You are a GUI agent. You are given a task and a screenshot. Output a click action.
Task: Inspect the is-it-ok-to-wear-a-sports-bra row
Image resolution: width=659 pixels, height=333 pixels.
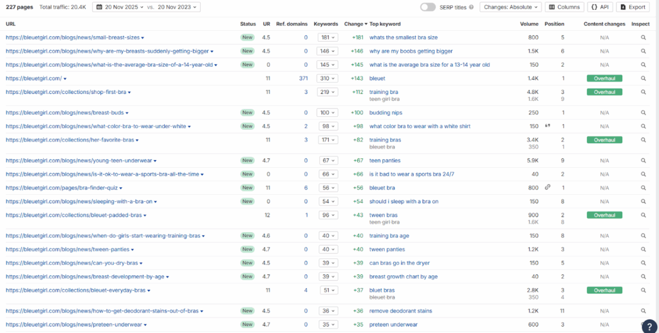click(x=643, y=174)
